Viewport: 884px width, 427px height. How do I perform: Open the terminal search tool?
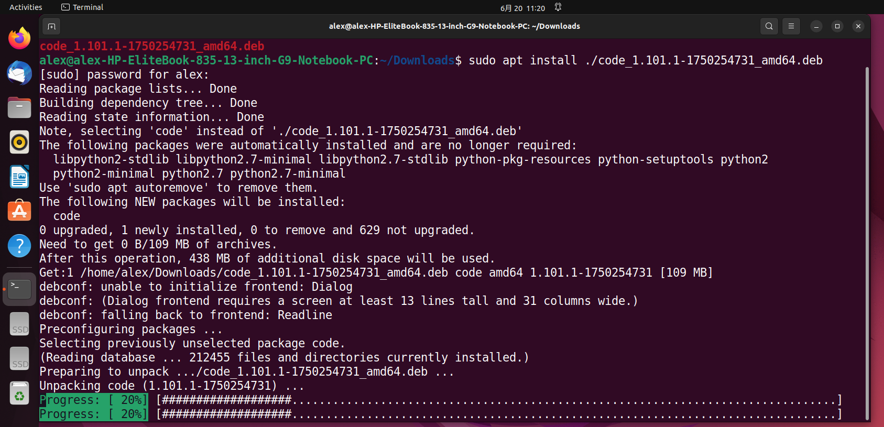pos(769,26)
